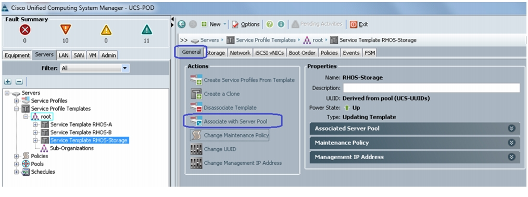Click the Description input field
The height and width of the screenshot is (197, 528).
(x=431, y=88)
